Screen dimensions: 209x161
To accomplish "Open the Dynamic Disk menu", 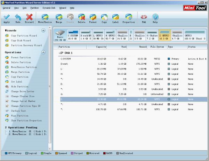I will coord(49,8).
